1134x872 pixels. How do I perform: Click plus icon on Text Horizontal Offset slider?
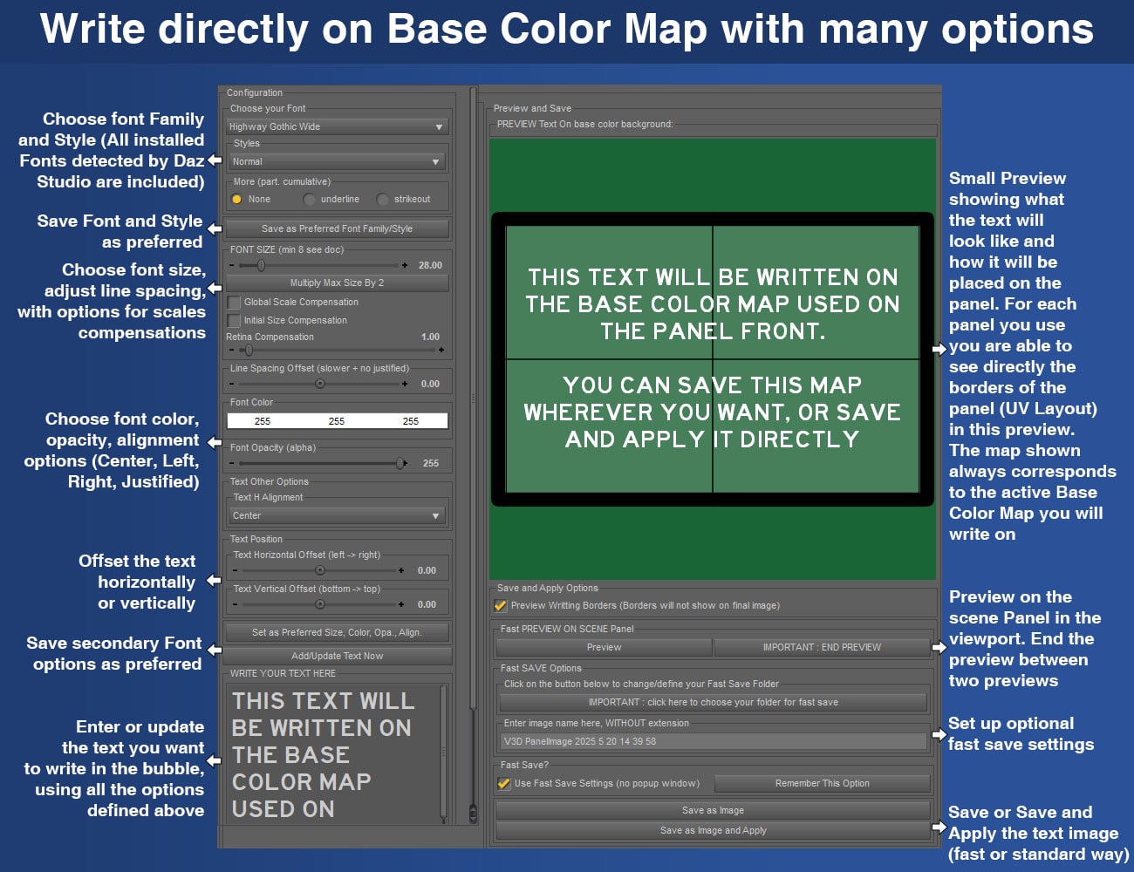401,570
